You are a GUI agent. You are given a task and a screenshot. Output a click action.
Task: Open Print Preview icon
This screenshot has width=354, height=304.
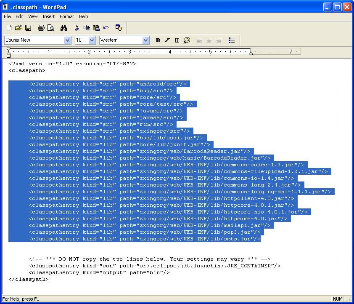tap(51, 28)
